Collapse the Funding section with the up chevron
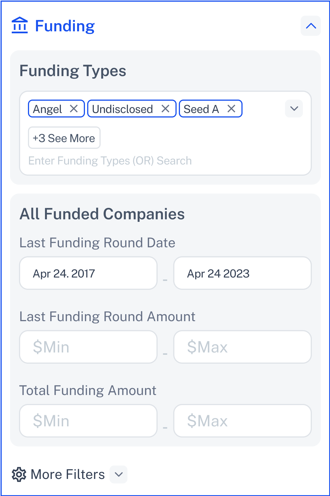The image size is (330, 496). pos(311,26)
